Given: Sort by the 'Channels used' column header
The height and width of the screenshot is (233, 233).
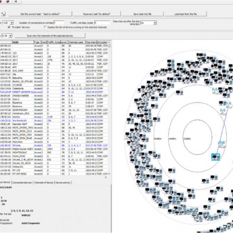Looking at the screenshot, I should [76, 42].
